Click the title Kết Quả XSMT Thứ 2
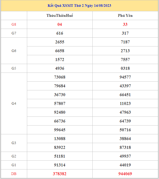The width and height of the screenshot is (159, 179). [79, 6]
